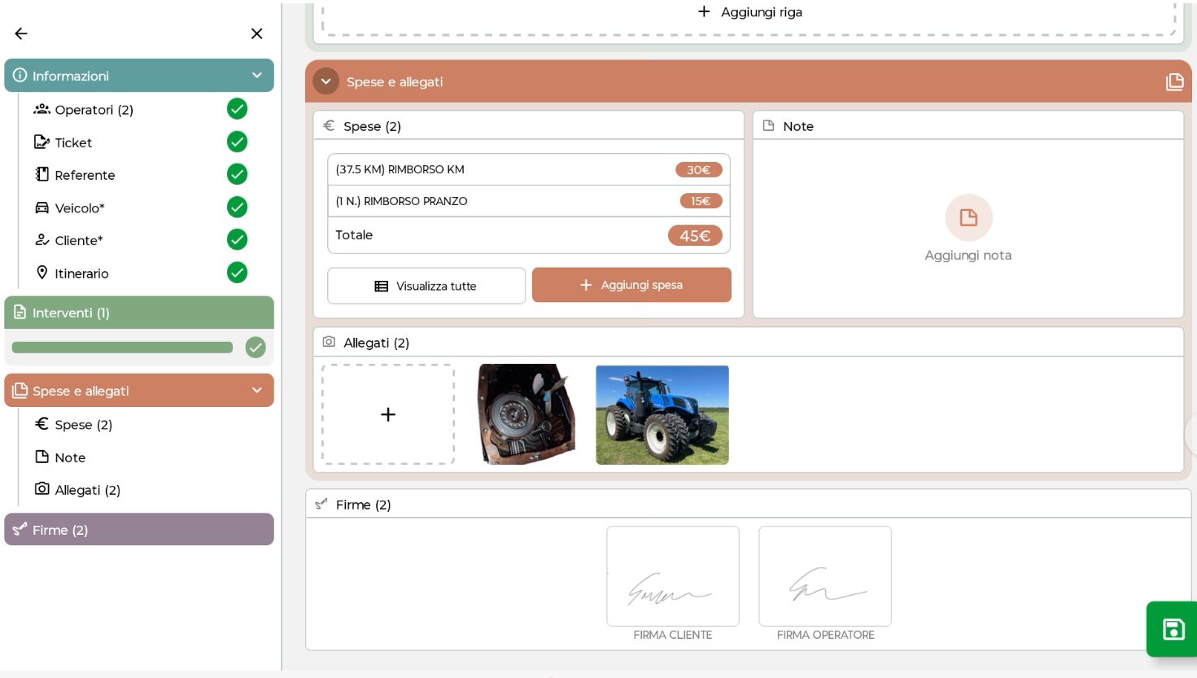This screenshot has height=678, width=1197.
Task: Open the FIRMA OPERATORE signature box
Action: 825,576
